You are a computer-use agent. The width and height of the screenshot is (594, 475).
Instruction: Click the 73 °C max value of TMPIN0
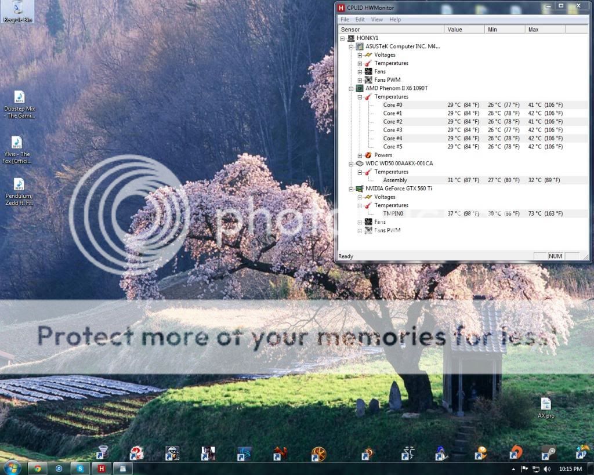pyautogui.click(x=545, y=213)
